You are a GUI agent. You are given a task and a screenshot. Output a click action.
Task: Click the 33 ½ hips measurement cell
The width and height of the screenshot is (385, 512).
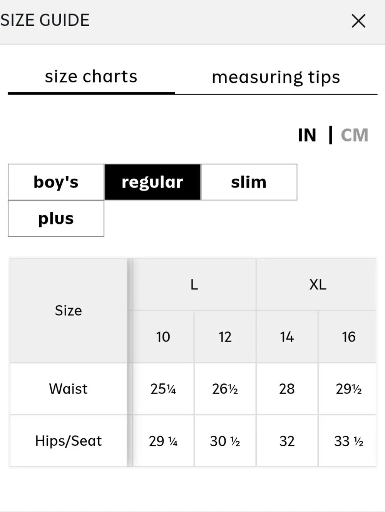[x=349, y=441]
